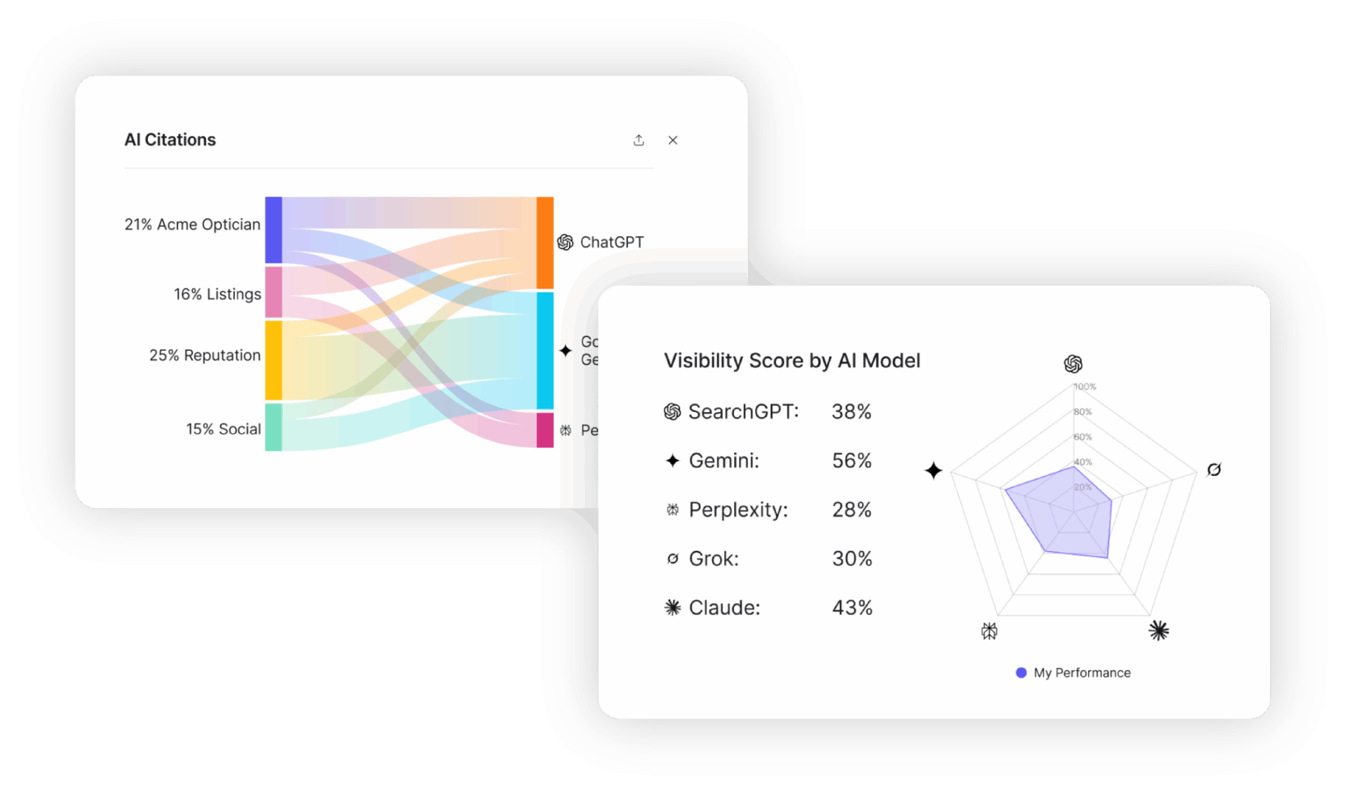Select the Grok icon in the list

672,559
